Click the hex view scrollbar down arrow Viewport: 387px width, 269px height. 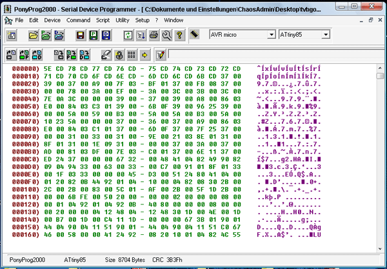(x=380, y=249)
